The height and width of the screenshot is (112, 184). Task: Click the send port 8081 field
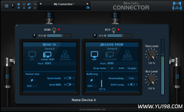point(60,63)
